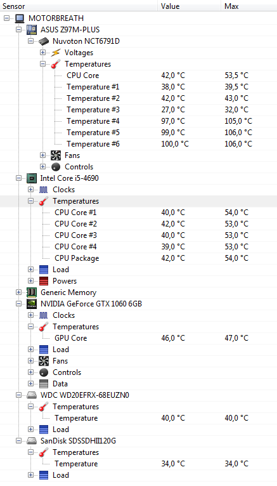
Task: Click the 100,0 °C value of Temperature #6
Action: pyautogui.click(x=175, y=144)
